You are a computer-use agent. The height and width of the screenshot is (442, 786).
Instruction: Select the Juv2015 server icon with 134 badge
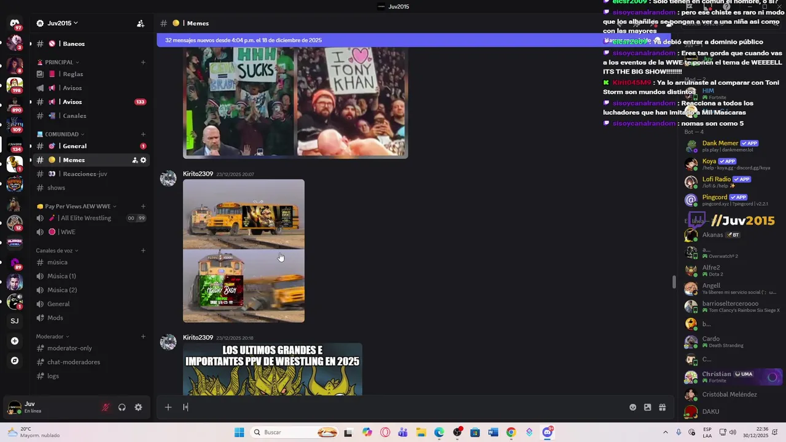coord(15,144)
